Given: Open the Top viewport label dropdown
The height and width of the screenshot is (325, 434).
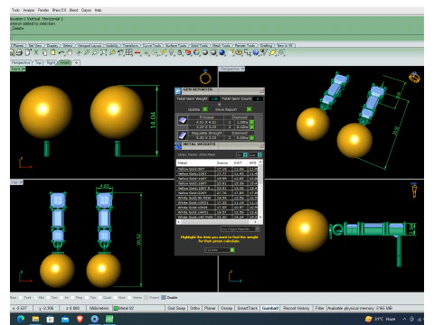Looking at the screenshot, I should point(22,182).
